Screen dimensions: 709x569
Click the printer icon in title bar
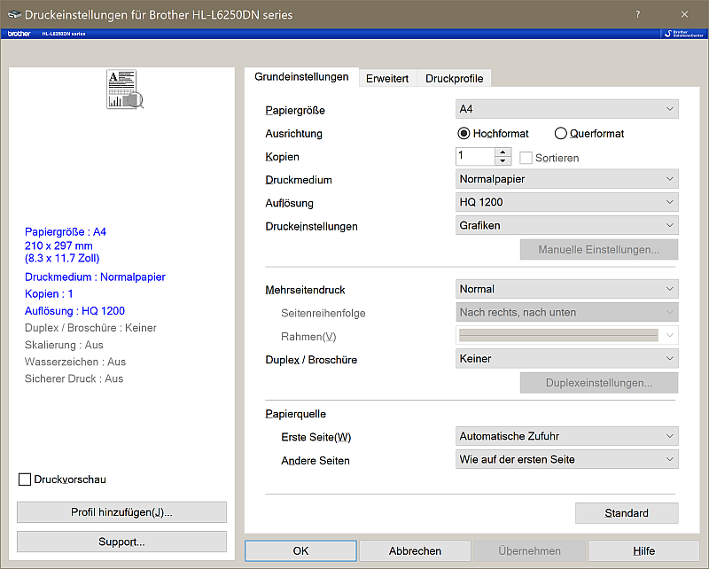pos(14,15)
